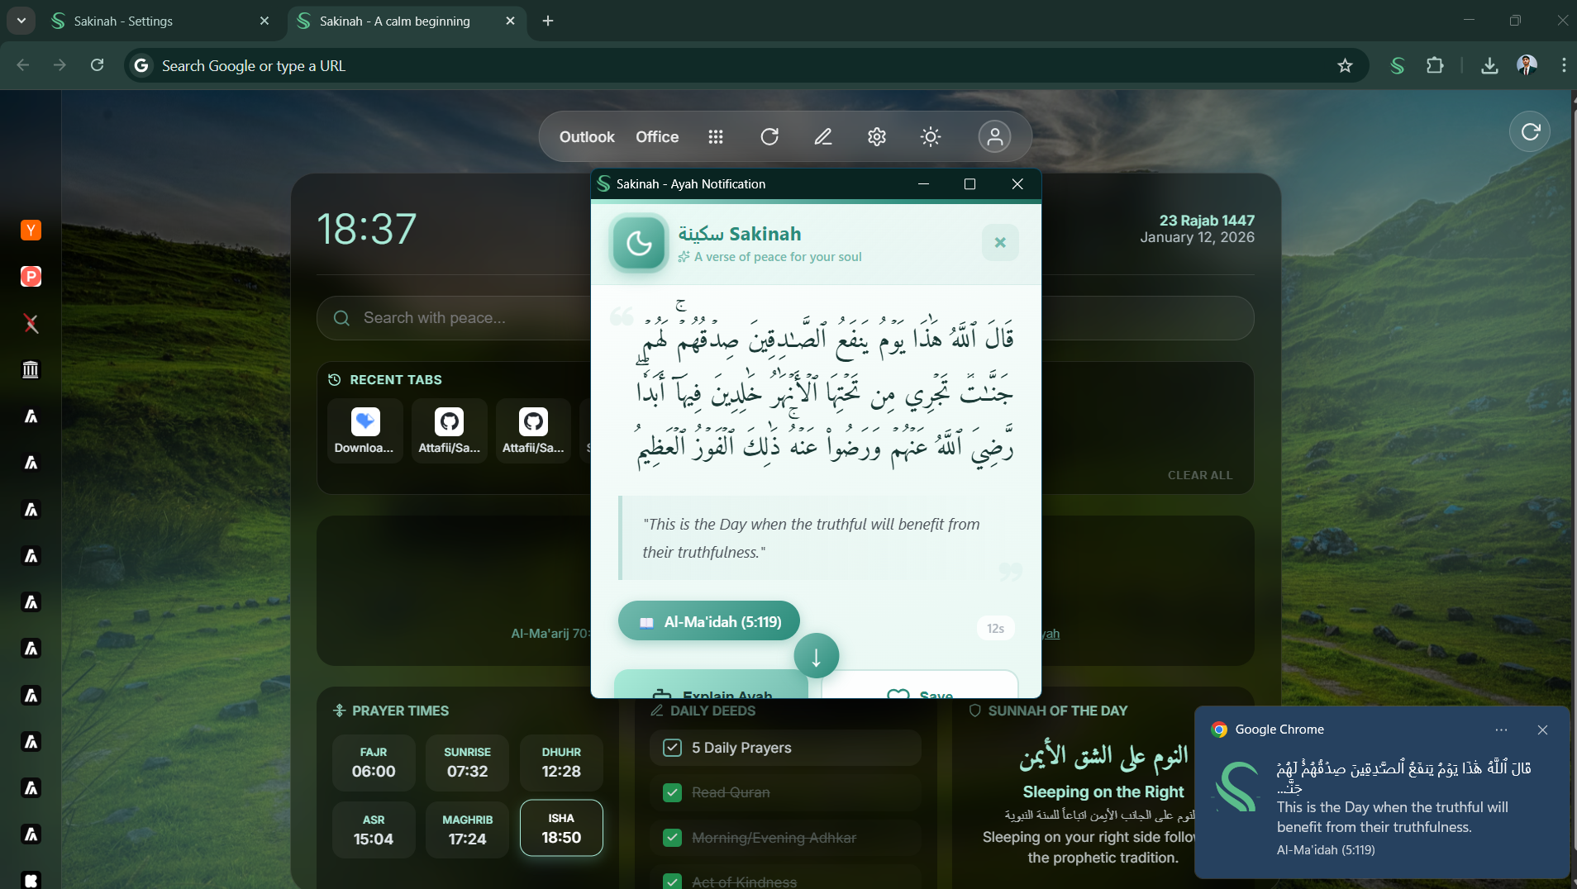Check the 5 Daily Prayers deed
Image resolution: width=1577 pixels, height=889 pixels.
pyautogui.click(x=672, y=748)
